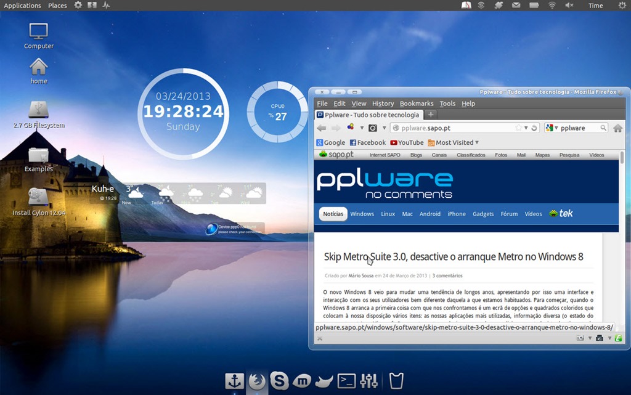Click the status bar printer icon
This screenshot has width=631, height=395.
pyautogui.click(x=599, y=338)
